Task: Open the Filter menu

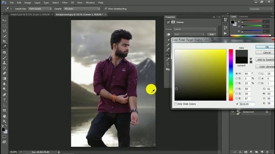Action: [x=65, y=3]
